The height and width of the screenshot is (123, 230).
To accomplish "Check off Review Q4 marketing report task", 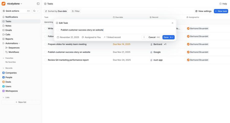I will (x=45, y=60).
